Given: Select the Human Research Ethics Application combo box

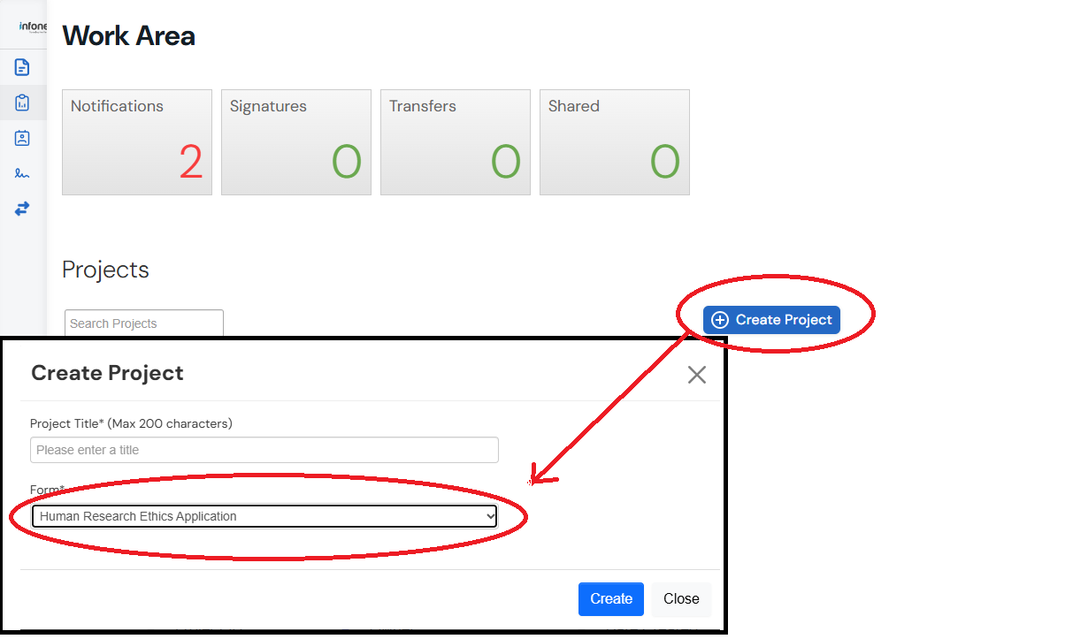Looking at the screenshot, I should coord(264,516).
